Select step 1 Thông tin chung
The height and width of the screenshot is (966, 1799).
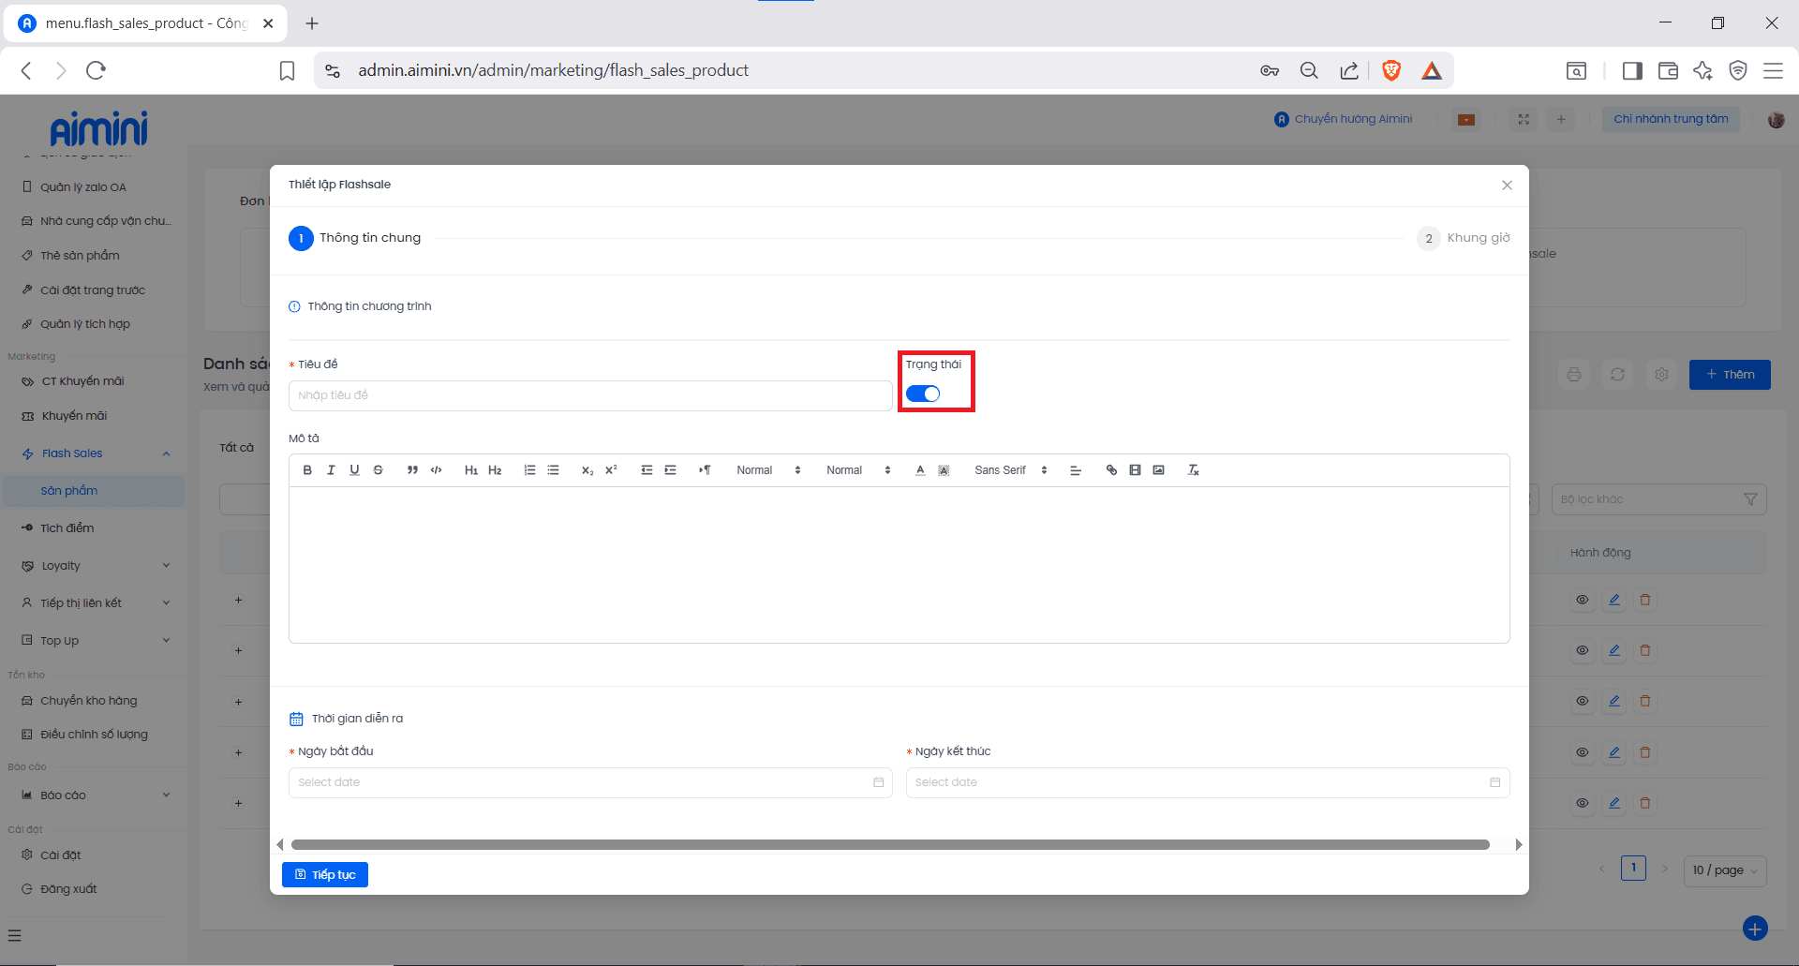click(355, 238)
